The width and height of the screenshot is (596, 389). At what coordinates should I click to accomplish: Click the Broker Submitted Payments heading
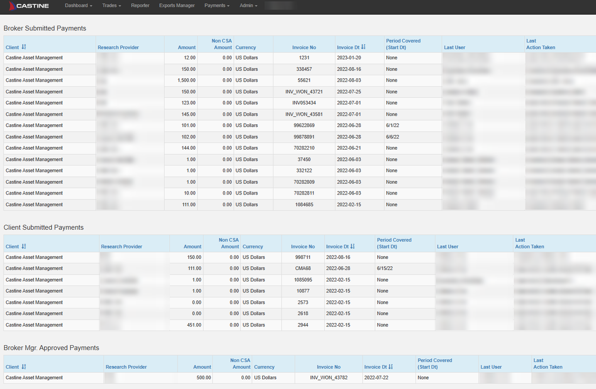[x=45, y=29]
